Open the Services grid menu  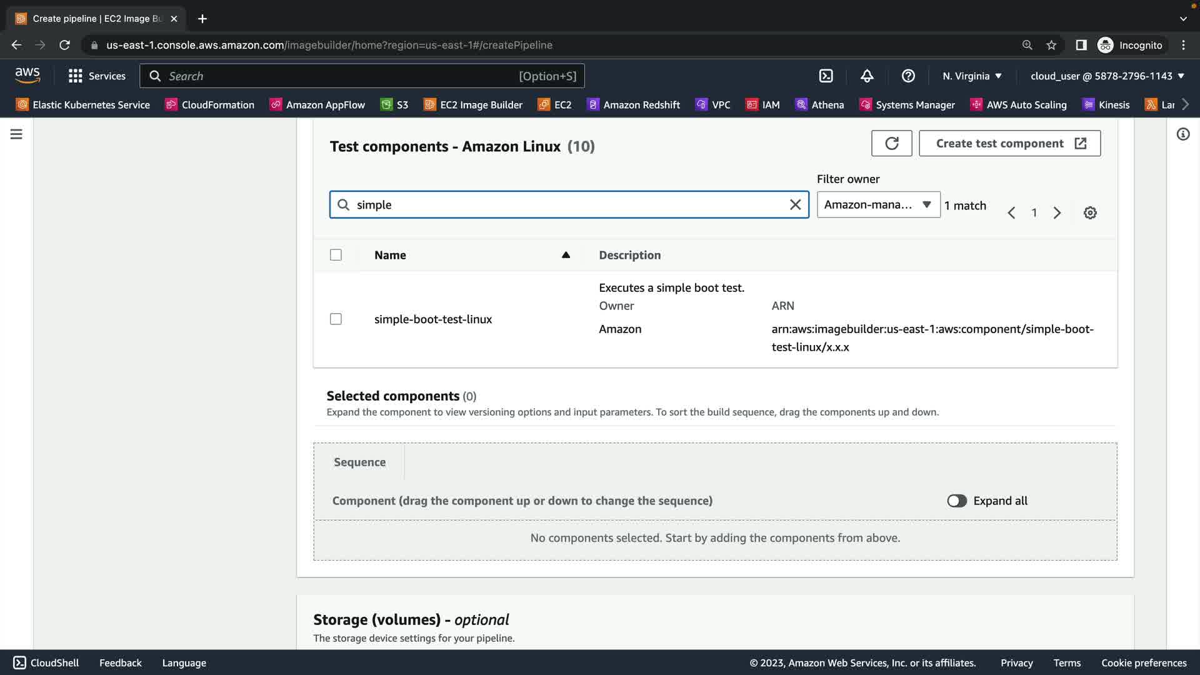tap(97, 76)
